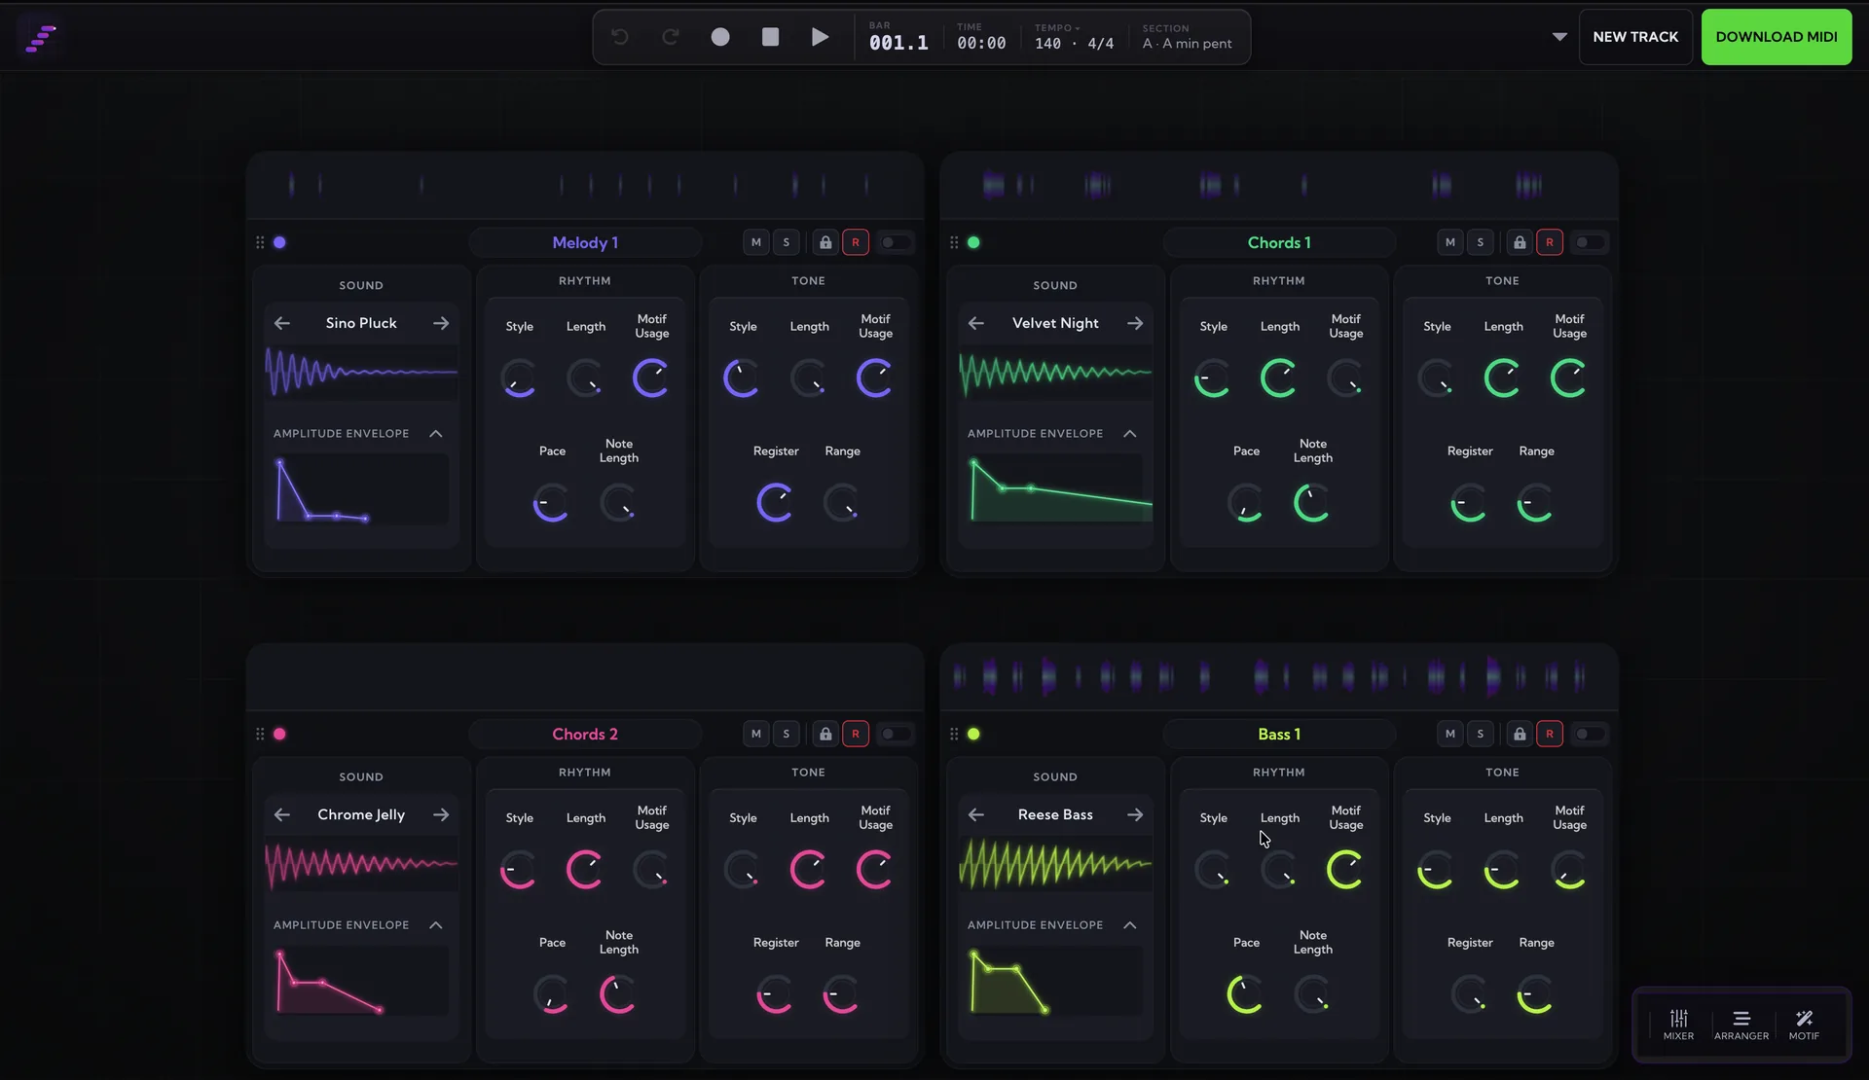Select next sound after Chrome Jelly
The image size is (1869, 1080).
pos(441,814)
